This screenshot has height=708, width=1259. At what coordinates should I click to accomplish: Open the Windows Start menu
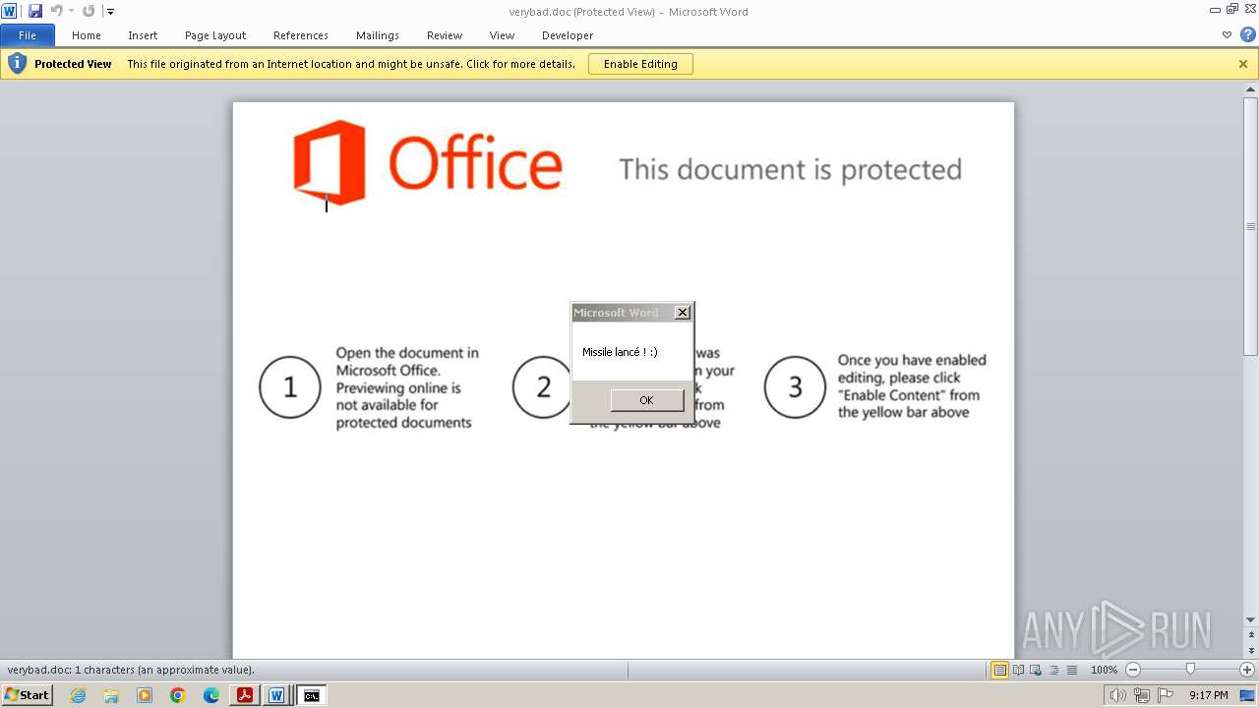[27, 695]
